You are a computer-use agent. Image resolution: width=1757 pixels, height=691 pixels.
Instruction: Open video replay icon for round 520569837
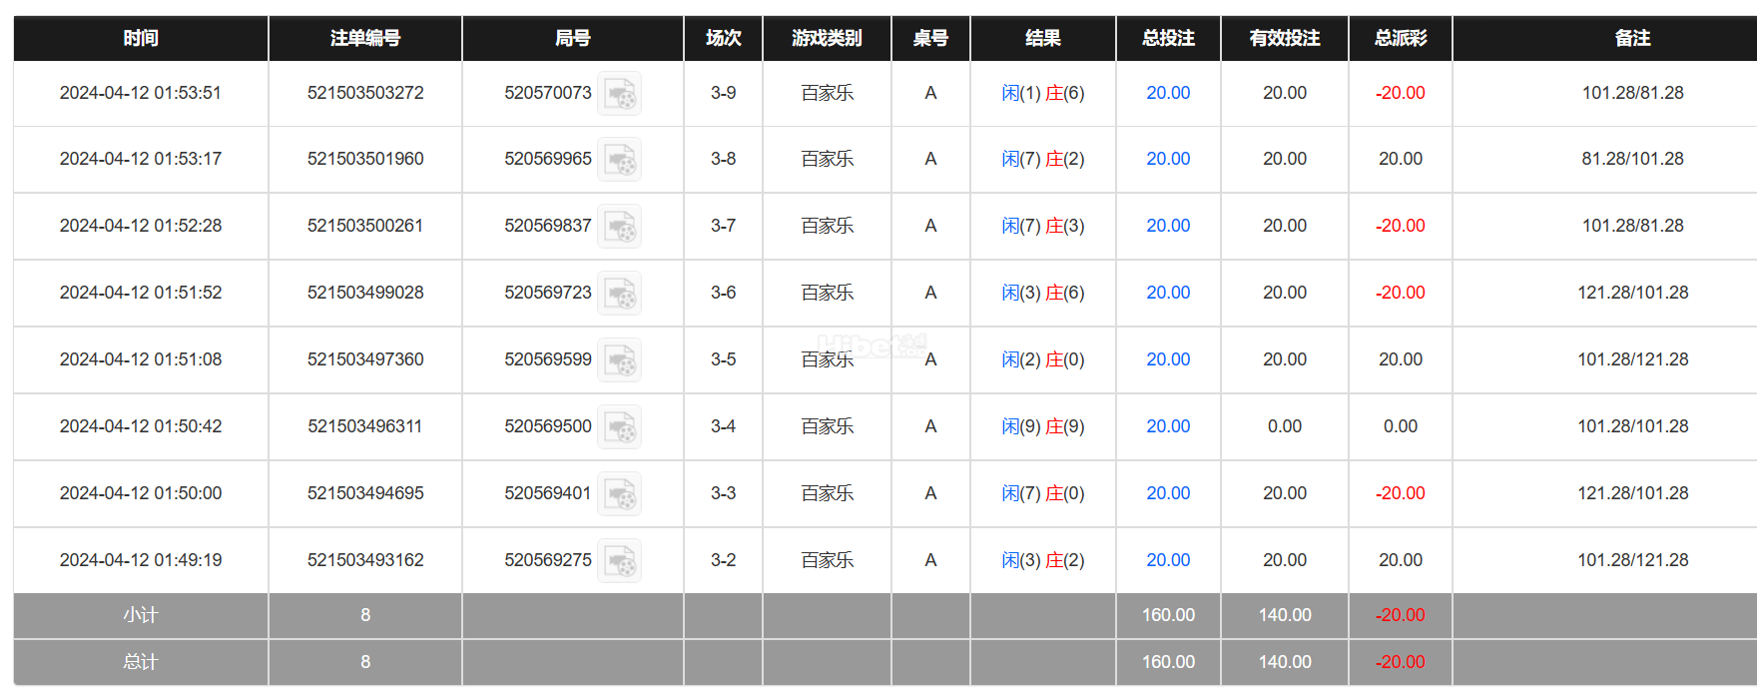[619, 227]
